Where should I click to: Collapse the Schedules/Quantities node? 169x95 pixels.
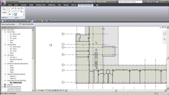pos(2,87)
